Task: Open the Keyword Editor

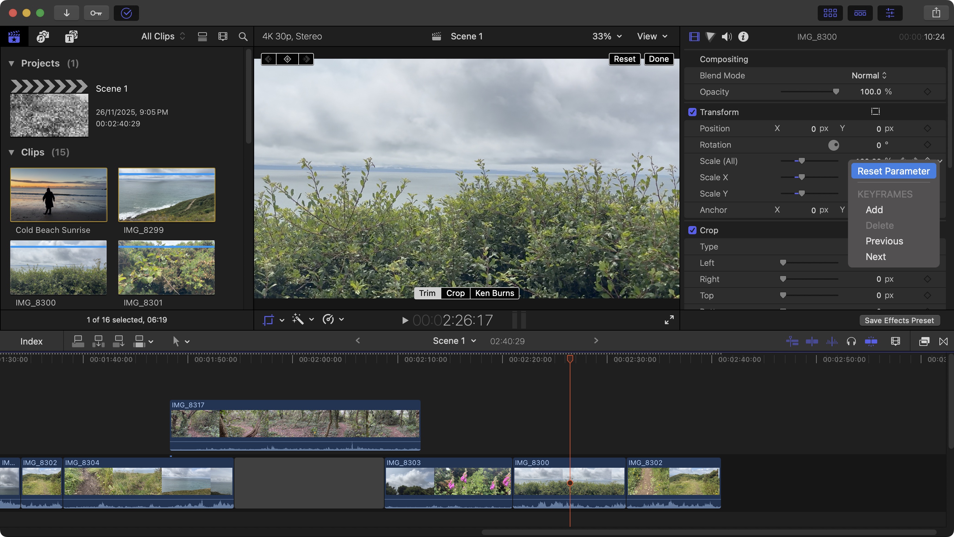Action: point(96,13)
